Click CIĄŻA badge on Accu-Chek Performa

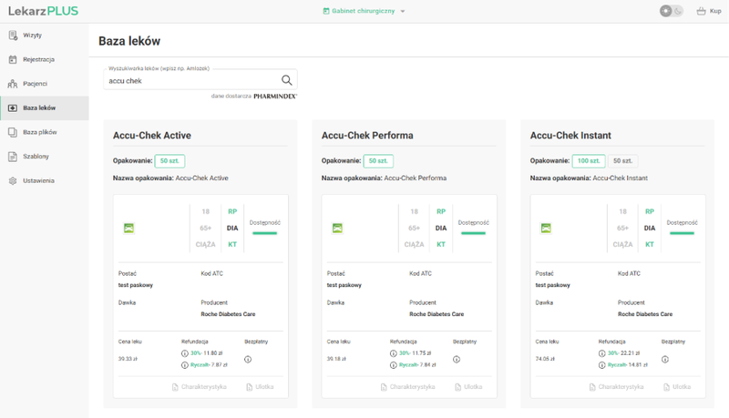tap(415, 244)
